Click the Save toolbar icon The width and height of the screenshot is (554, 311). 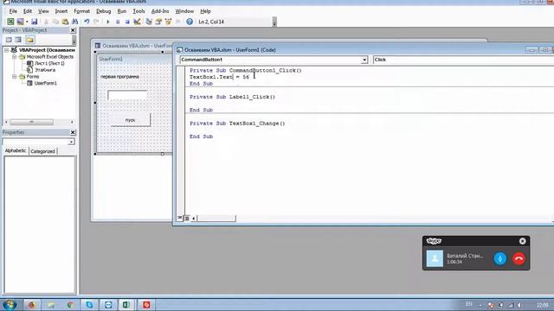pyautogui.click(x=35, y=22)
